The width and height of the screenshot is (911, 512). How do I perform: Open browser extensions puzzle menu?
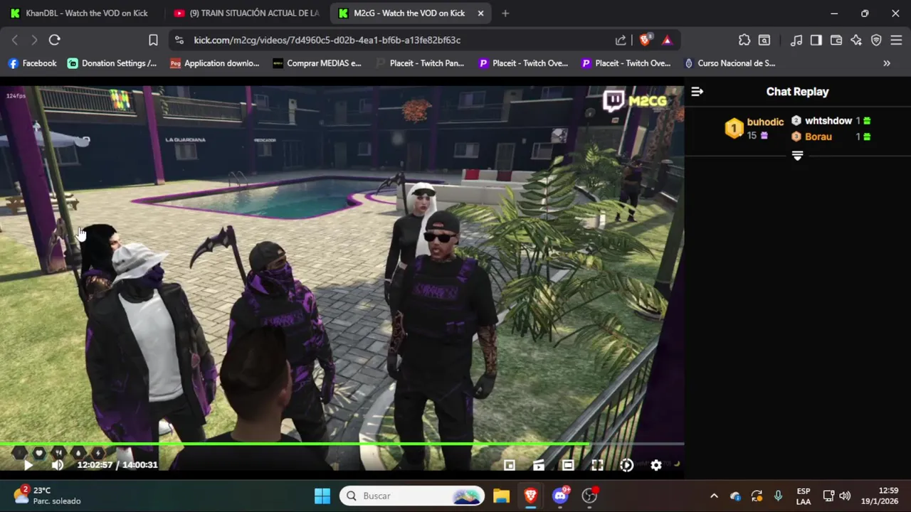coord(744,40)
